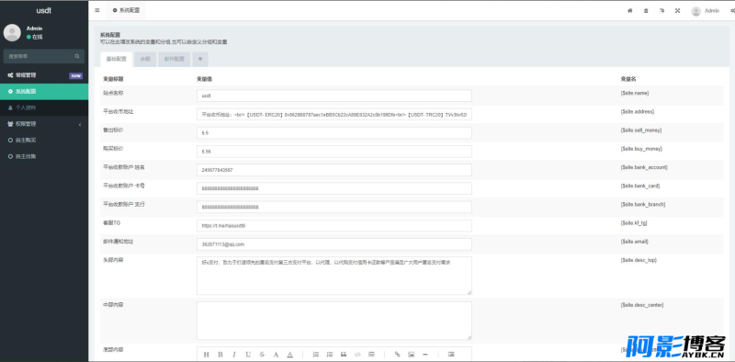The image size is (735, 362).
Task: Click the plus tab to add a group
Action: 200,60
